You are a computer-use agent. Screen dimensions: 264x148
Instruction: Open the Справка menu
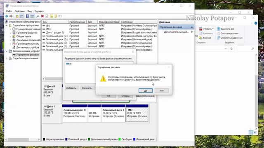click(x=39, y=11)
